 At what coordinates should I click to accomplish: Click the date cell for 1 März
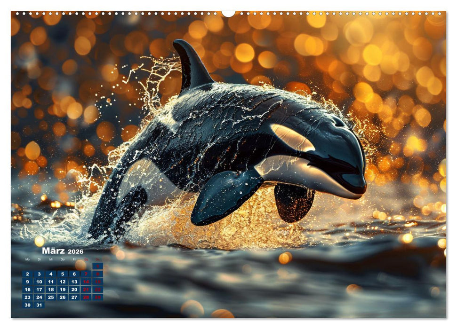[98, 266]
